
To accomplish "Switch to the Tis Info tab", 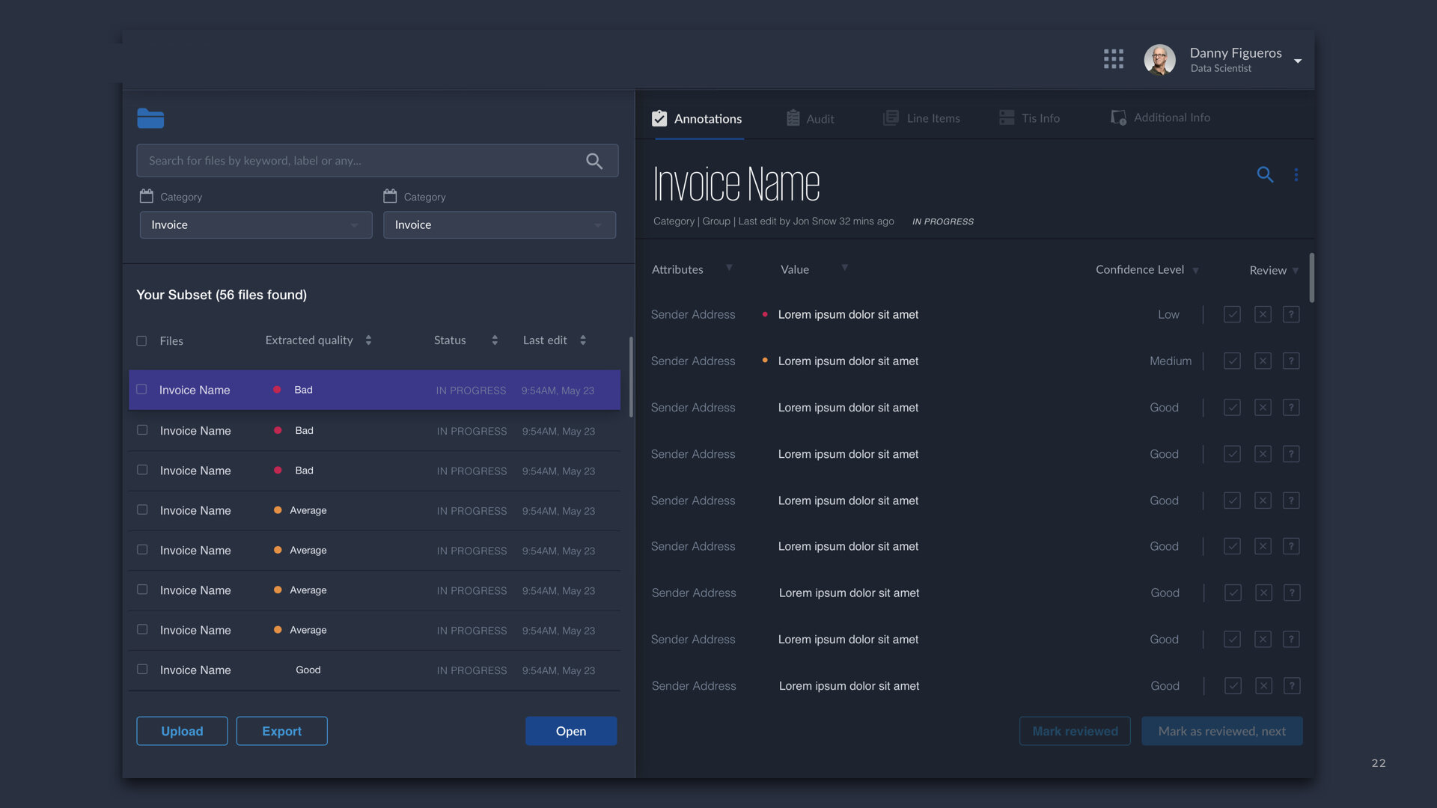I will point(1030,118).
